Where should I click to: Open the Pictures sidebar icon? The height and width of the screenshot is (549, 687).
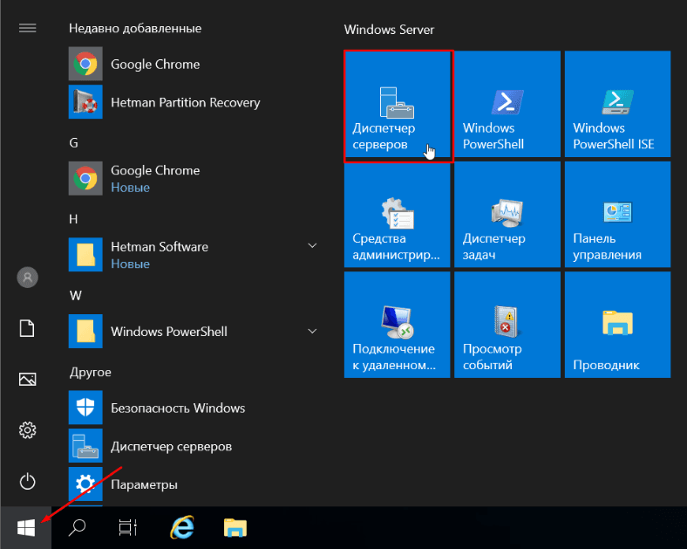tap(27, 380)
